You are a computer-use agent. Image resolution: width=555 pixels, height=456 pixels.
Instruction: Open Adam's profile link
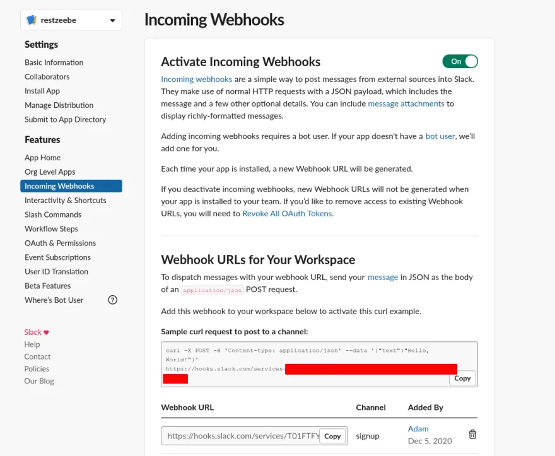coord(418,428)
